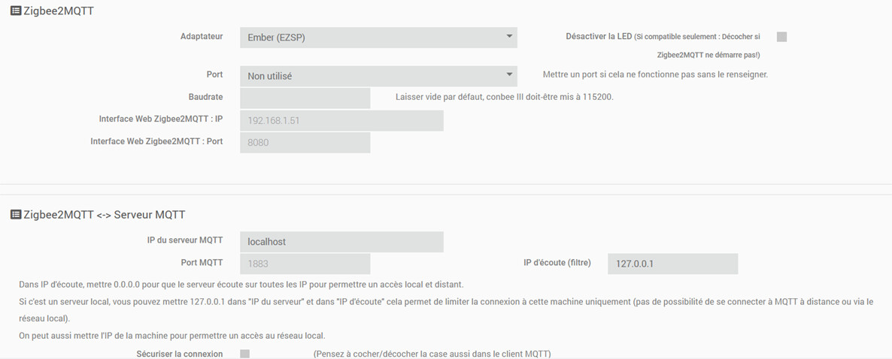Click the Interface Web IP field 192.168.1.51
This screenshot has width=892, height=359.
341,120
